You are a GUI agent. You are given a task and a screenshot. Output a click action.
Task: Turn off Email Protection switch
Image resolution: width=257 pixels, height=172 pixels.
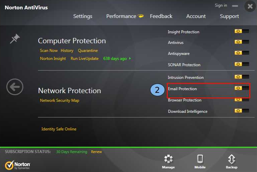pos(242,88)
